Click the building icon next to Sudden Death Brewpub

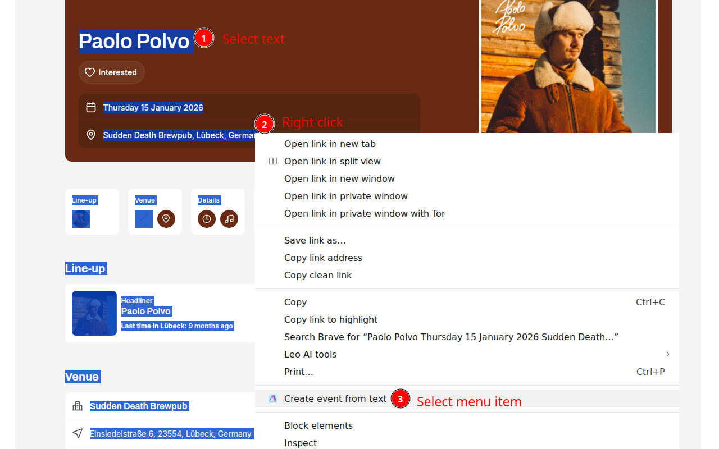[x=77, y=406]
